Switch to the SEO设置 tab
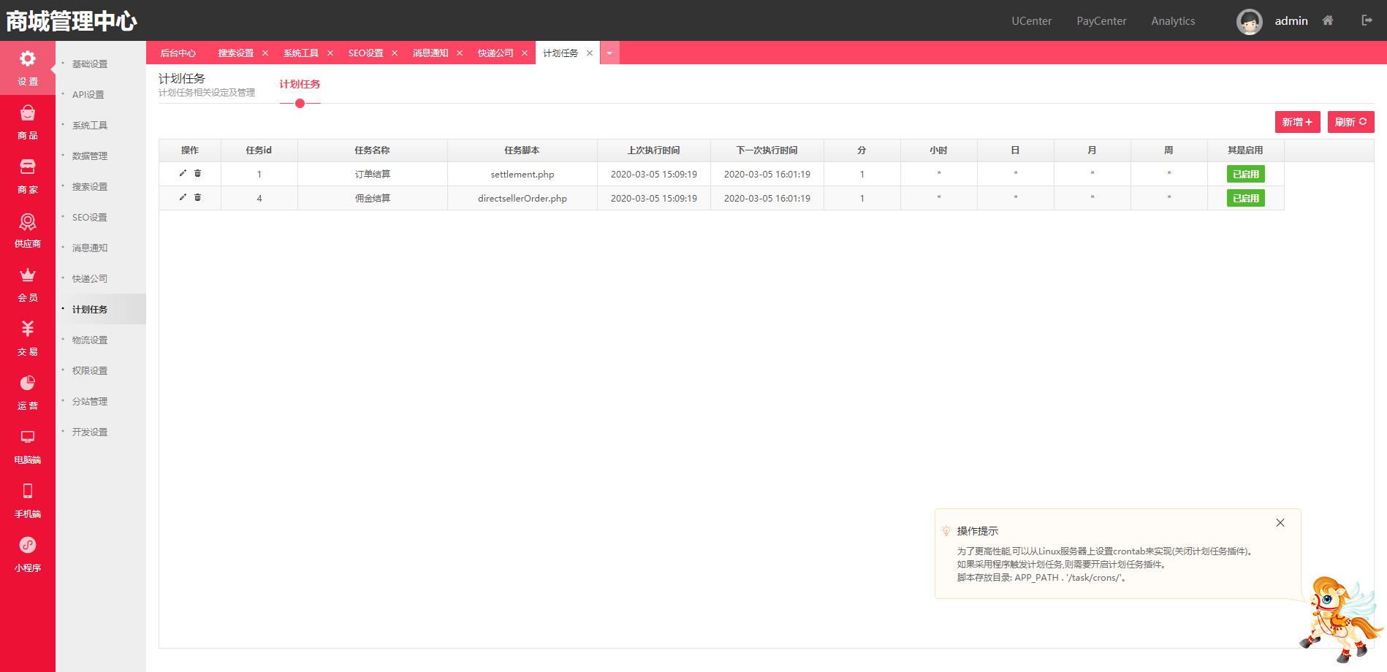Viewport: 1387px width, 672px height. pos(365,53)
